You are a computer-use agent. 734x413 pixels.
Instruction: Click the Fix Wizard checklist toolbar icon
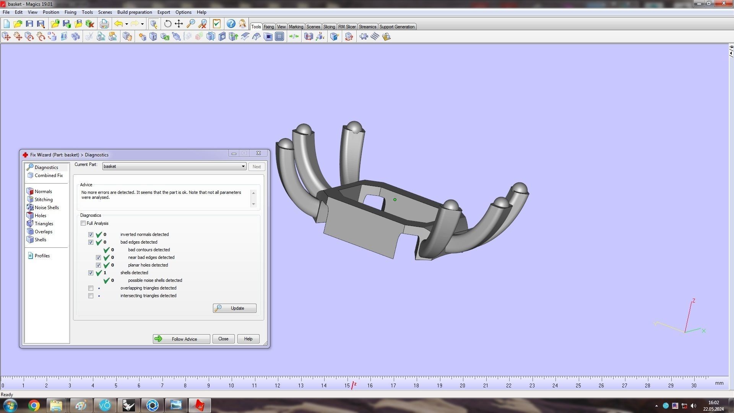(x=217, y=24)
